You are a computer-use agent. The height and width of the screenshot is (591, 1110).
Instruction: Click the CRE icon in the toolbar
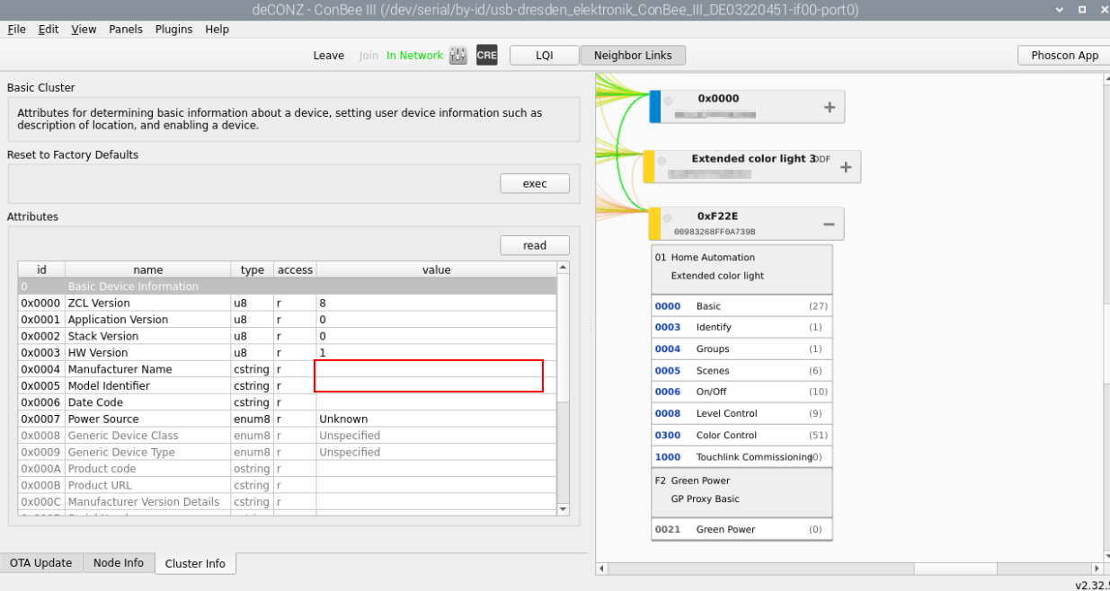(x=486, y=56)
